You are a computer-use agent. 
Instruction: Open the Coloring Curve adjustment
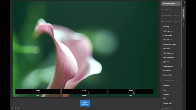(168, 31)
